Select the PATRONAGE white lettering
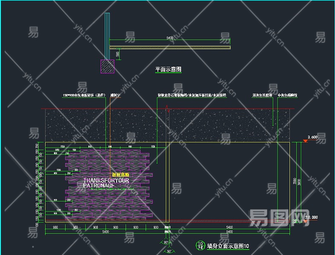 99,185
